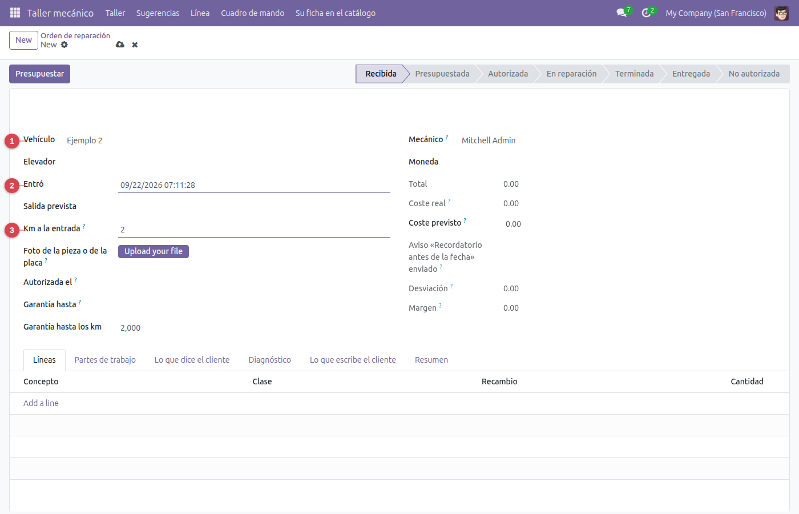Viewport: 799px width, 514px height.
Task: Switch to the Diagnóstico tab
Action: 270,360
